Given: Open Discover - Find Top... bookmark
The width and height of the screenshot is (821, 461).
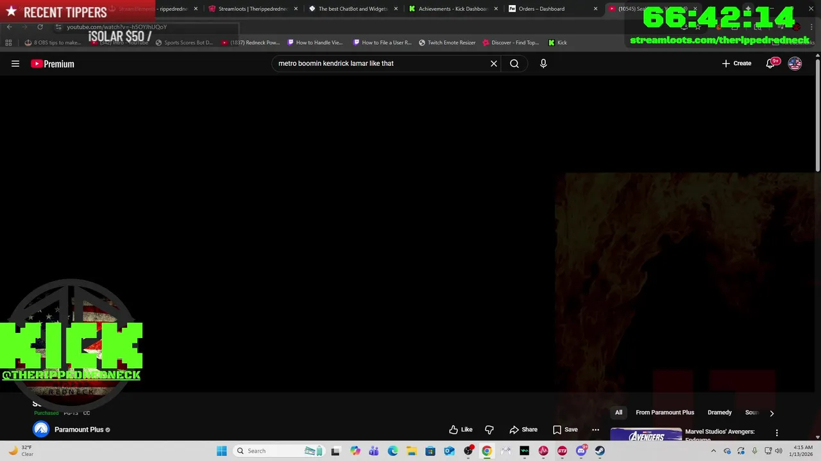Looking at the screenshot, I should [x=511, y=43].
